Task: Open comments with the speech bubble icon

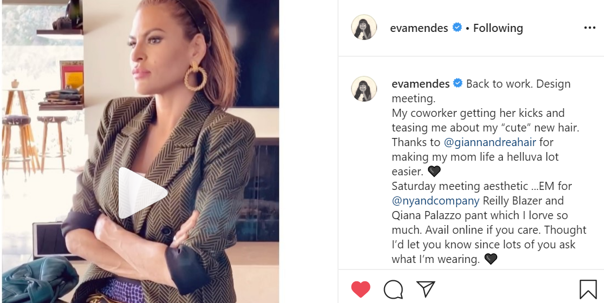Action: click(393, 289)
